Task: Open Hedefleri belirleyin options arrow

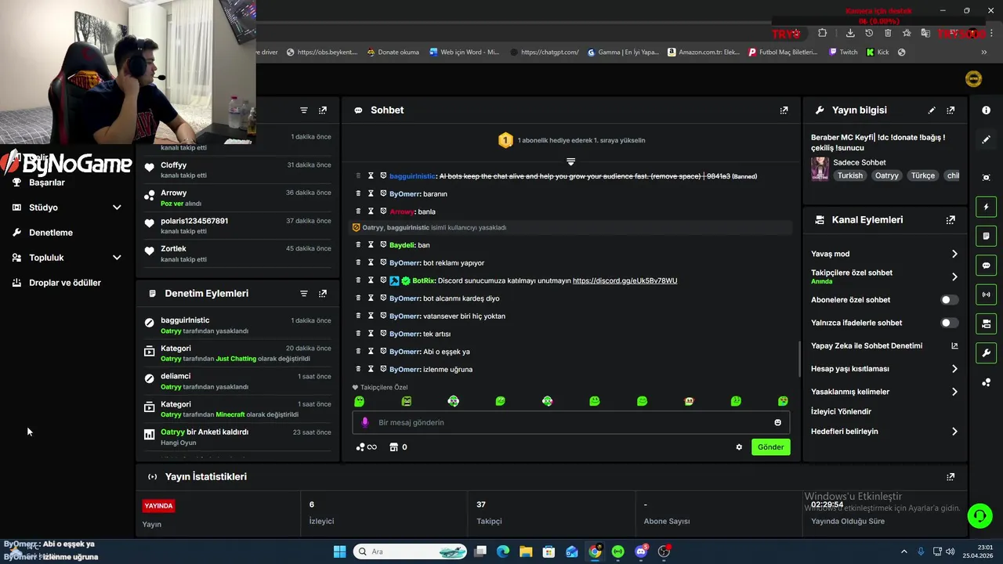Action: click(954, 432)
